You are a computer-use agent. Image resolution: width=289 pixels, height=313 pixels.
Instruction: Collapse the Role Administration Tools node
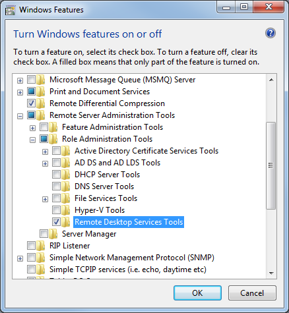click(x=32, y=140)
